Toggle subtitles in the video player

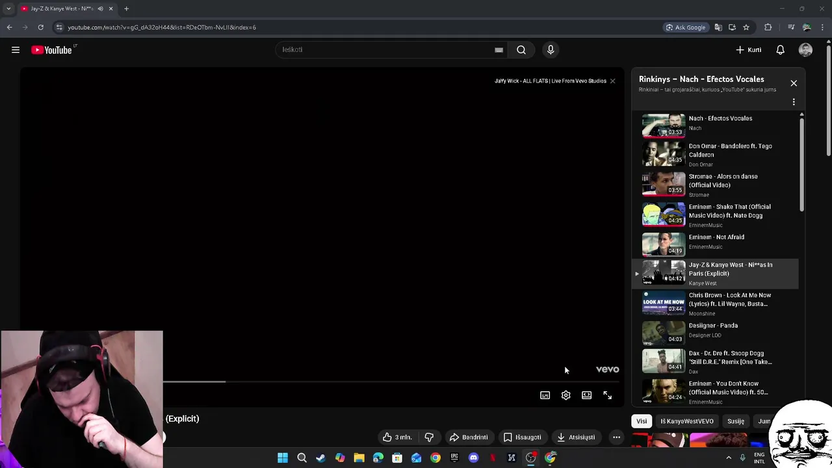[x=545, y=395]
